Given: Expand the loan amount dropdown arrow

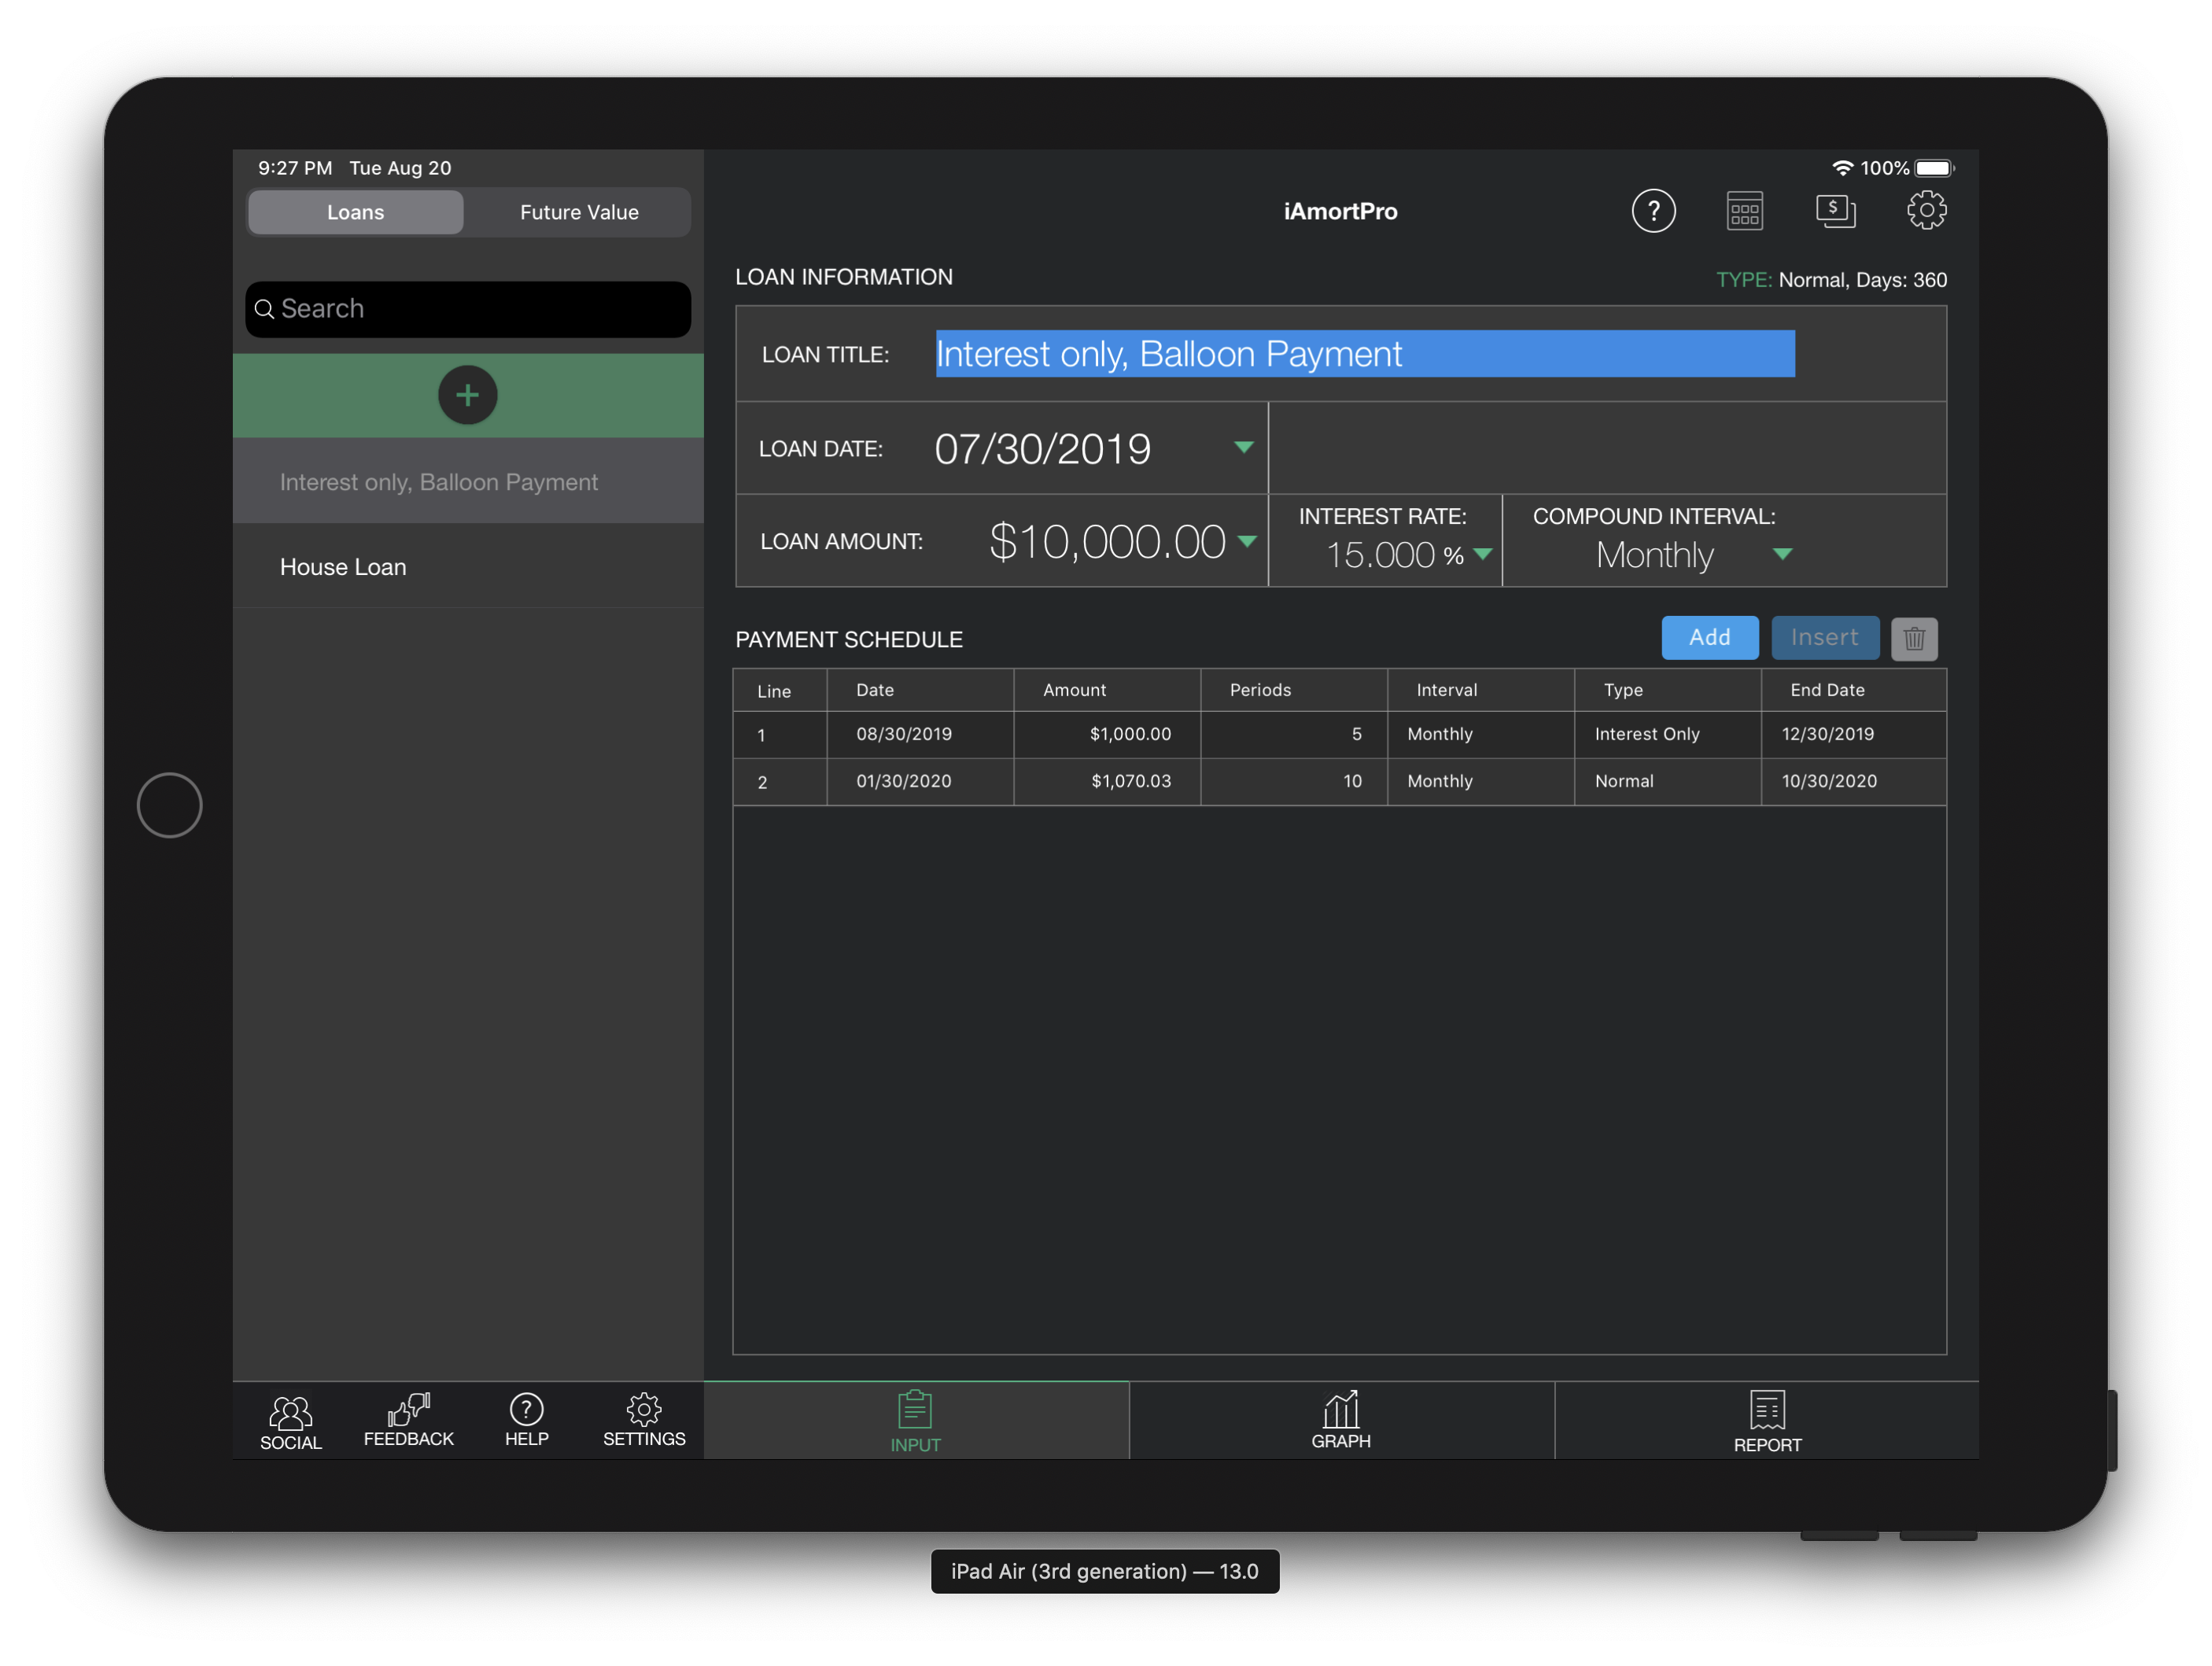Looking at the screenshot, I should click(x=1246, y=541).
